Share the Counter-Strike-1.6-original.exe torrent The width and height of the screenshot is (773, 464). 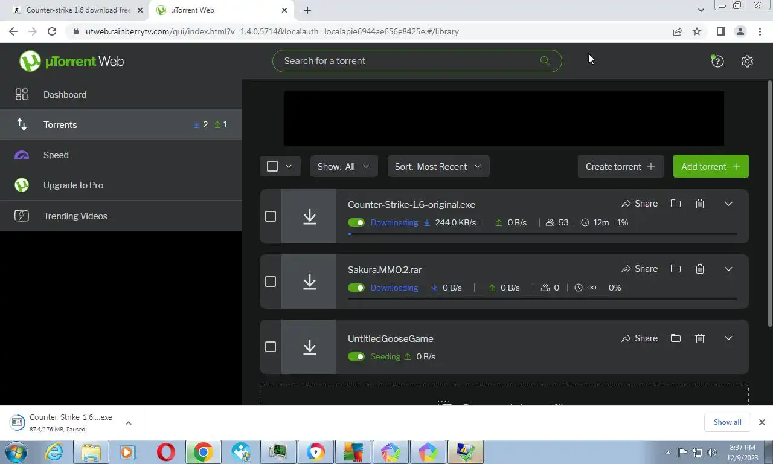pyautogui.click(x=640, y=204)
